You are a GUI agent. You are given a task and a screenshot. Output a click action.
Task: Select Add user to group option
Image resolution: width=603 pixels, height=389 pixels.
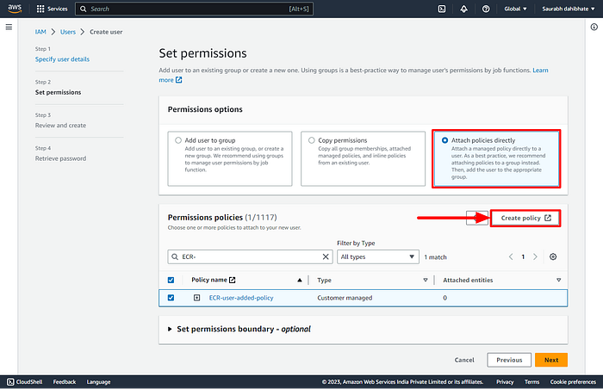[178, 140]
